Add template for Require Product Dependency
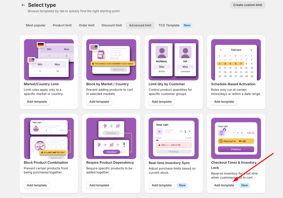 [x=99, y=185]
